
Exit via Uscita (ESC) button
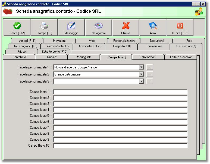180,28
